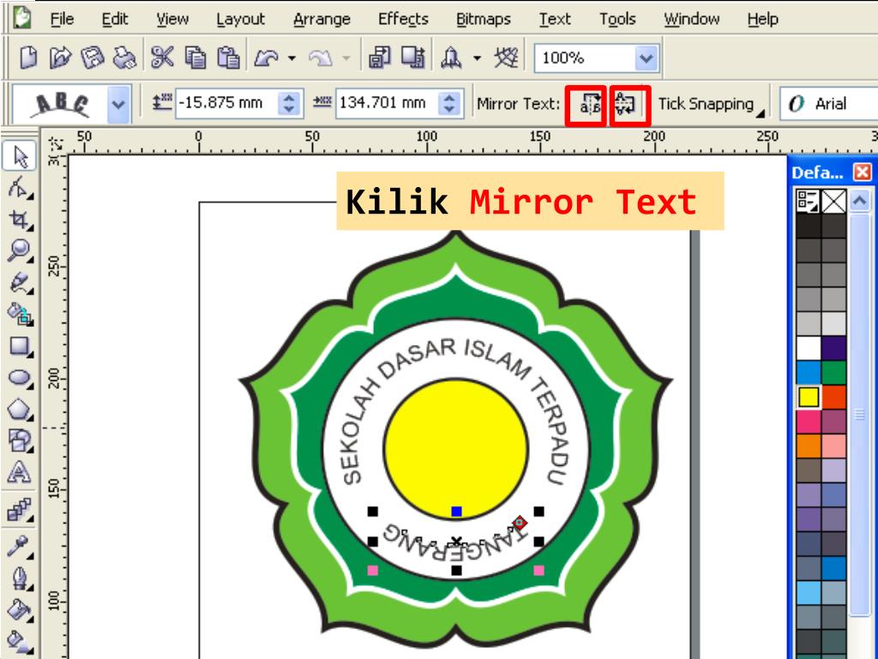
Task: Open the View menu
Action: coord(171,19)
